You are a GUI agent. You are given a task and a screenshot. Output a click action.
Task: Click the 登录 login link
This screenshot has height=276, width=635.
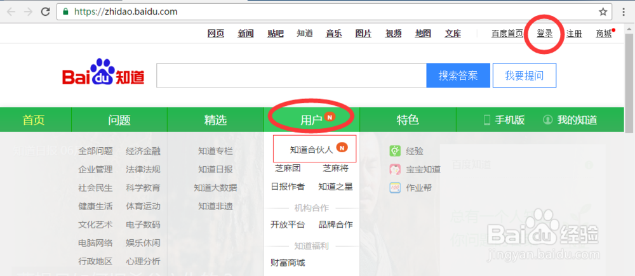[x=545, y=34]
